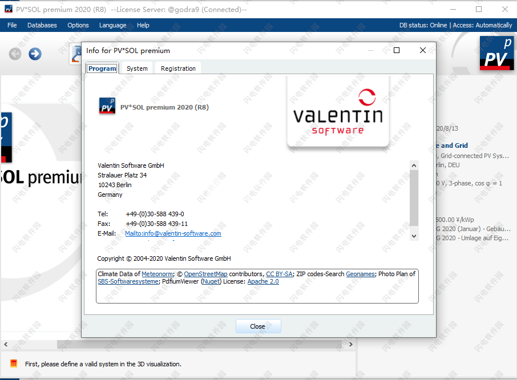The height and width of the screenshot is (380, 517).
Task: Click the fax number '+49-(0)30-588 439-11'
Action: (x=156, y=224)
